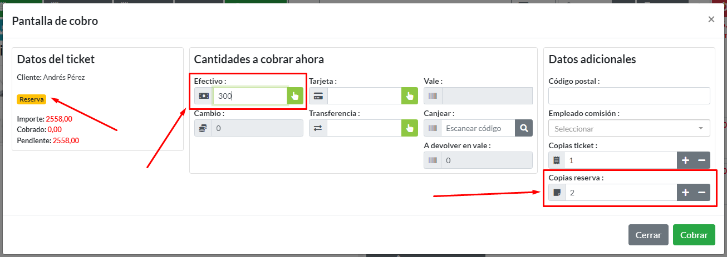Click the Copias reserva number field
727x257 pixels.
click(x=620, y=193)
